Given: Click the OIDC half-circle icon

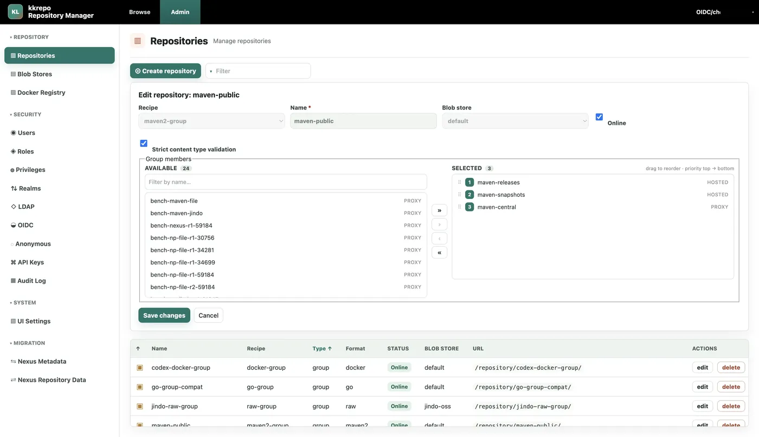Looking at the screenshot, I should coord(13,225).
